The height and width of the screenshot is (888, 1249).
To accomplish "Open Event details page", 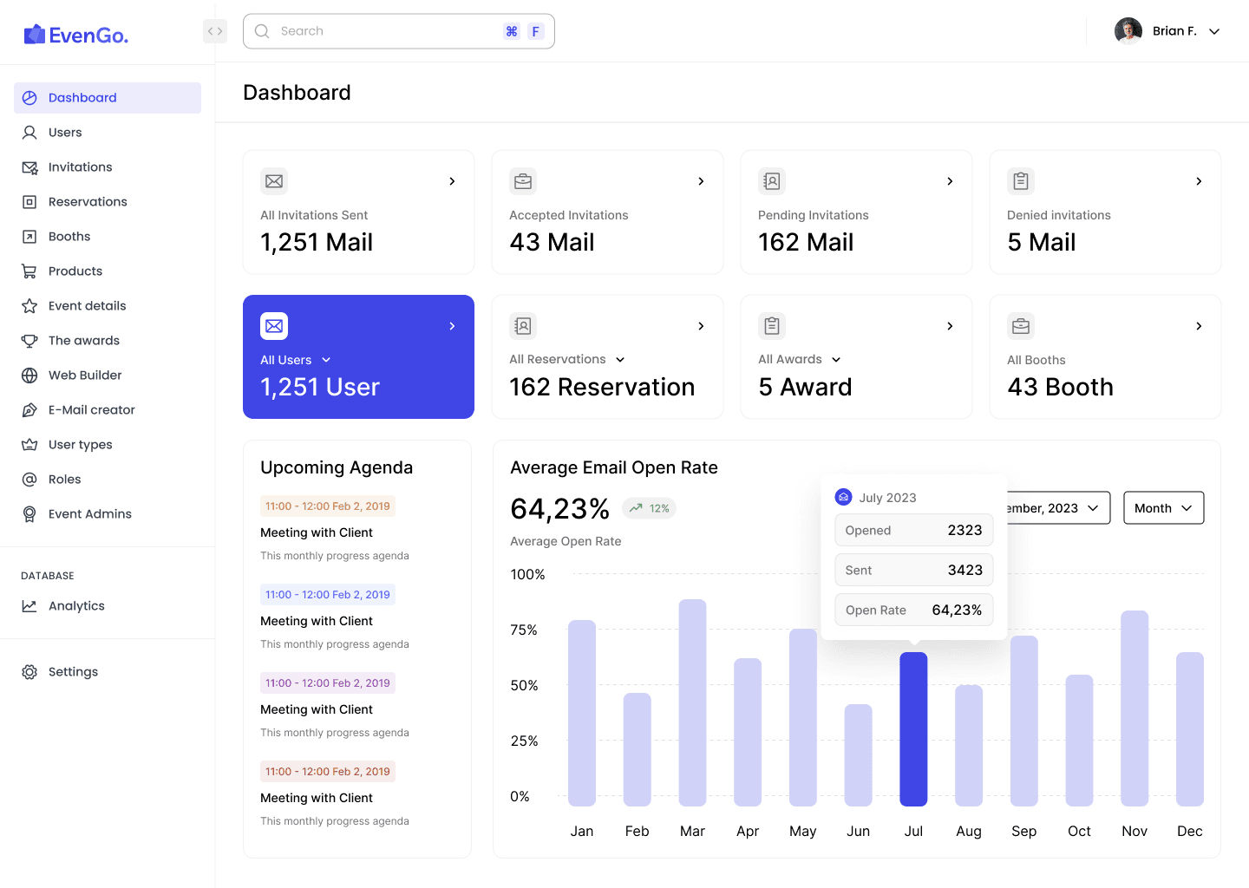I will point(108,306).
